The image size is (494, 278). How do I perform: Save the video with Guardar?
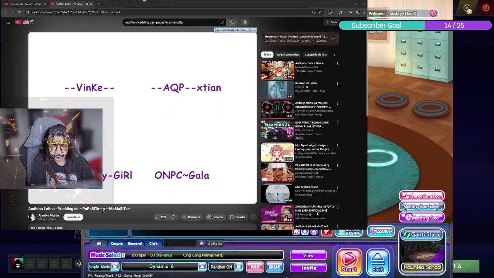237,217
